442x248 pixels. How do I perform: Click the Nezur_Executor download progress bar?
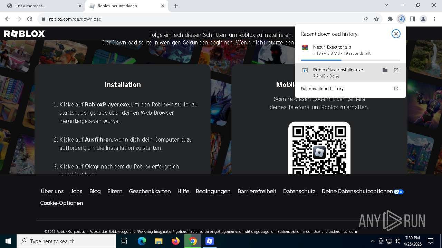pyautogui.click(x=350, y=60)
